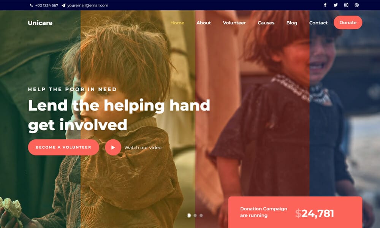Image resolution: width=380 pixels, height=228 pixels.
Task: Click the paper plane email icon
Action: point(63,5)
